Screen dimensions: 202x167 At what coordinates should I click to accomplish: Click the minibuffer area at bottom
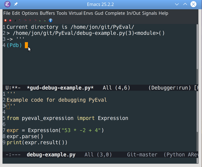click(99, 161)
